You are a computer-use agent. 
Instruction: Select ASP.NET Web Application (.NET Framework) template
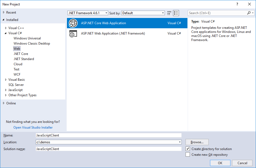point(127,33)
